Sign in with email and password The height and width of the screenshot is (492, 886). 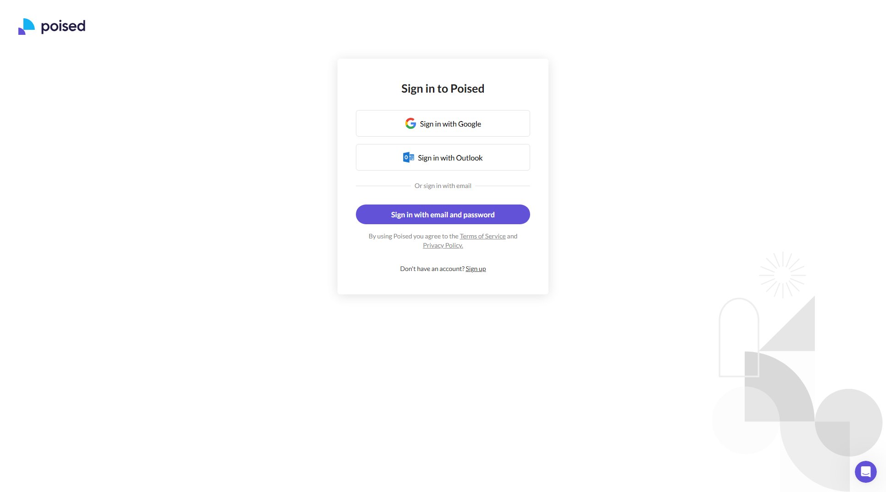[443, 215]
